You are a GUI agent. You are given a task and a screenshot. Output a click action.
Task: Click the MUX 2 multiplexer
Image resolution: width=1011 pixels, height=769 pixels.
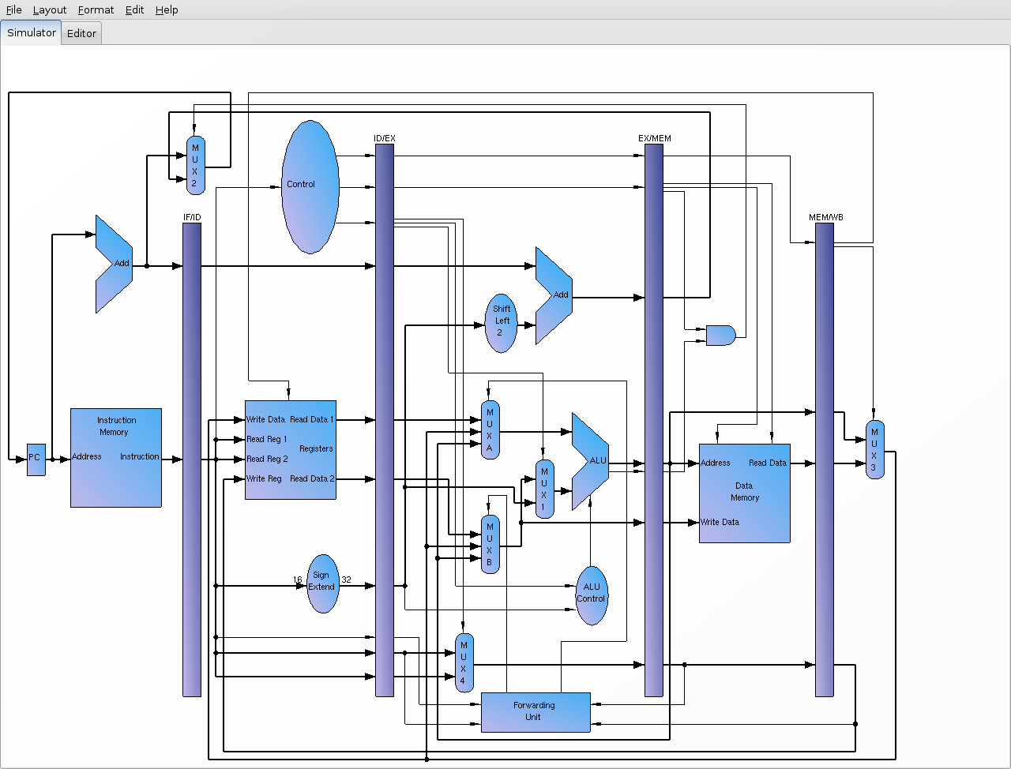click(195, 165)
